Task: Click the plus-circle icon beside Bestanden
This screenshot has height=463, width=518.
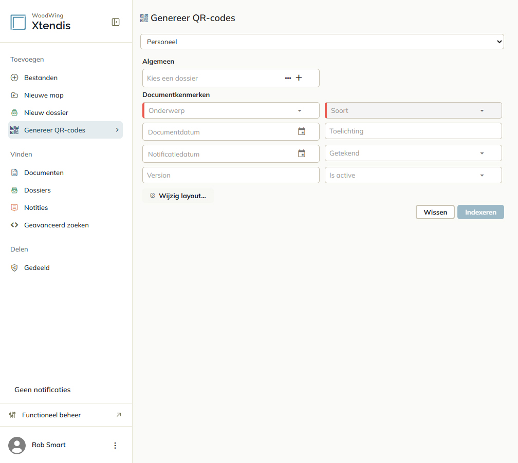Action: 14,78
